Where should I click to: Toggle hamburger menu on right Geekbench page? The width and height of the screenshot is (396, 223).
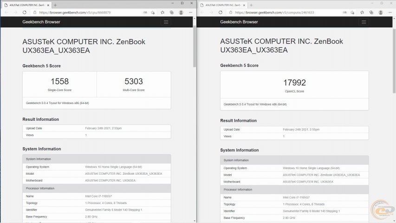(x=364, y=22)
